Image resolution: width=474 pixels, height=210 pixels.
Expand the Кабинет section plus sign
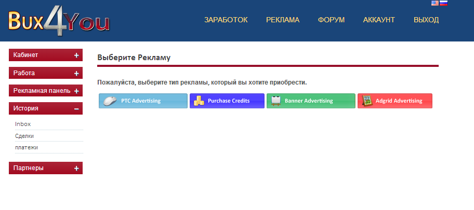(76, 55)
